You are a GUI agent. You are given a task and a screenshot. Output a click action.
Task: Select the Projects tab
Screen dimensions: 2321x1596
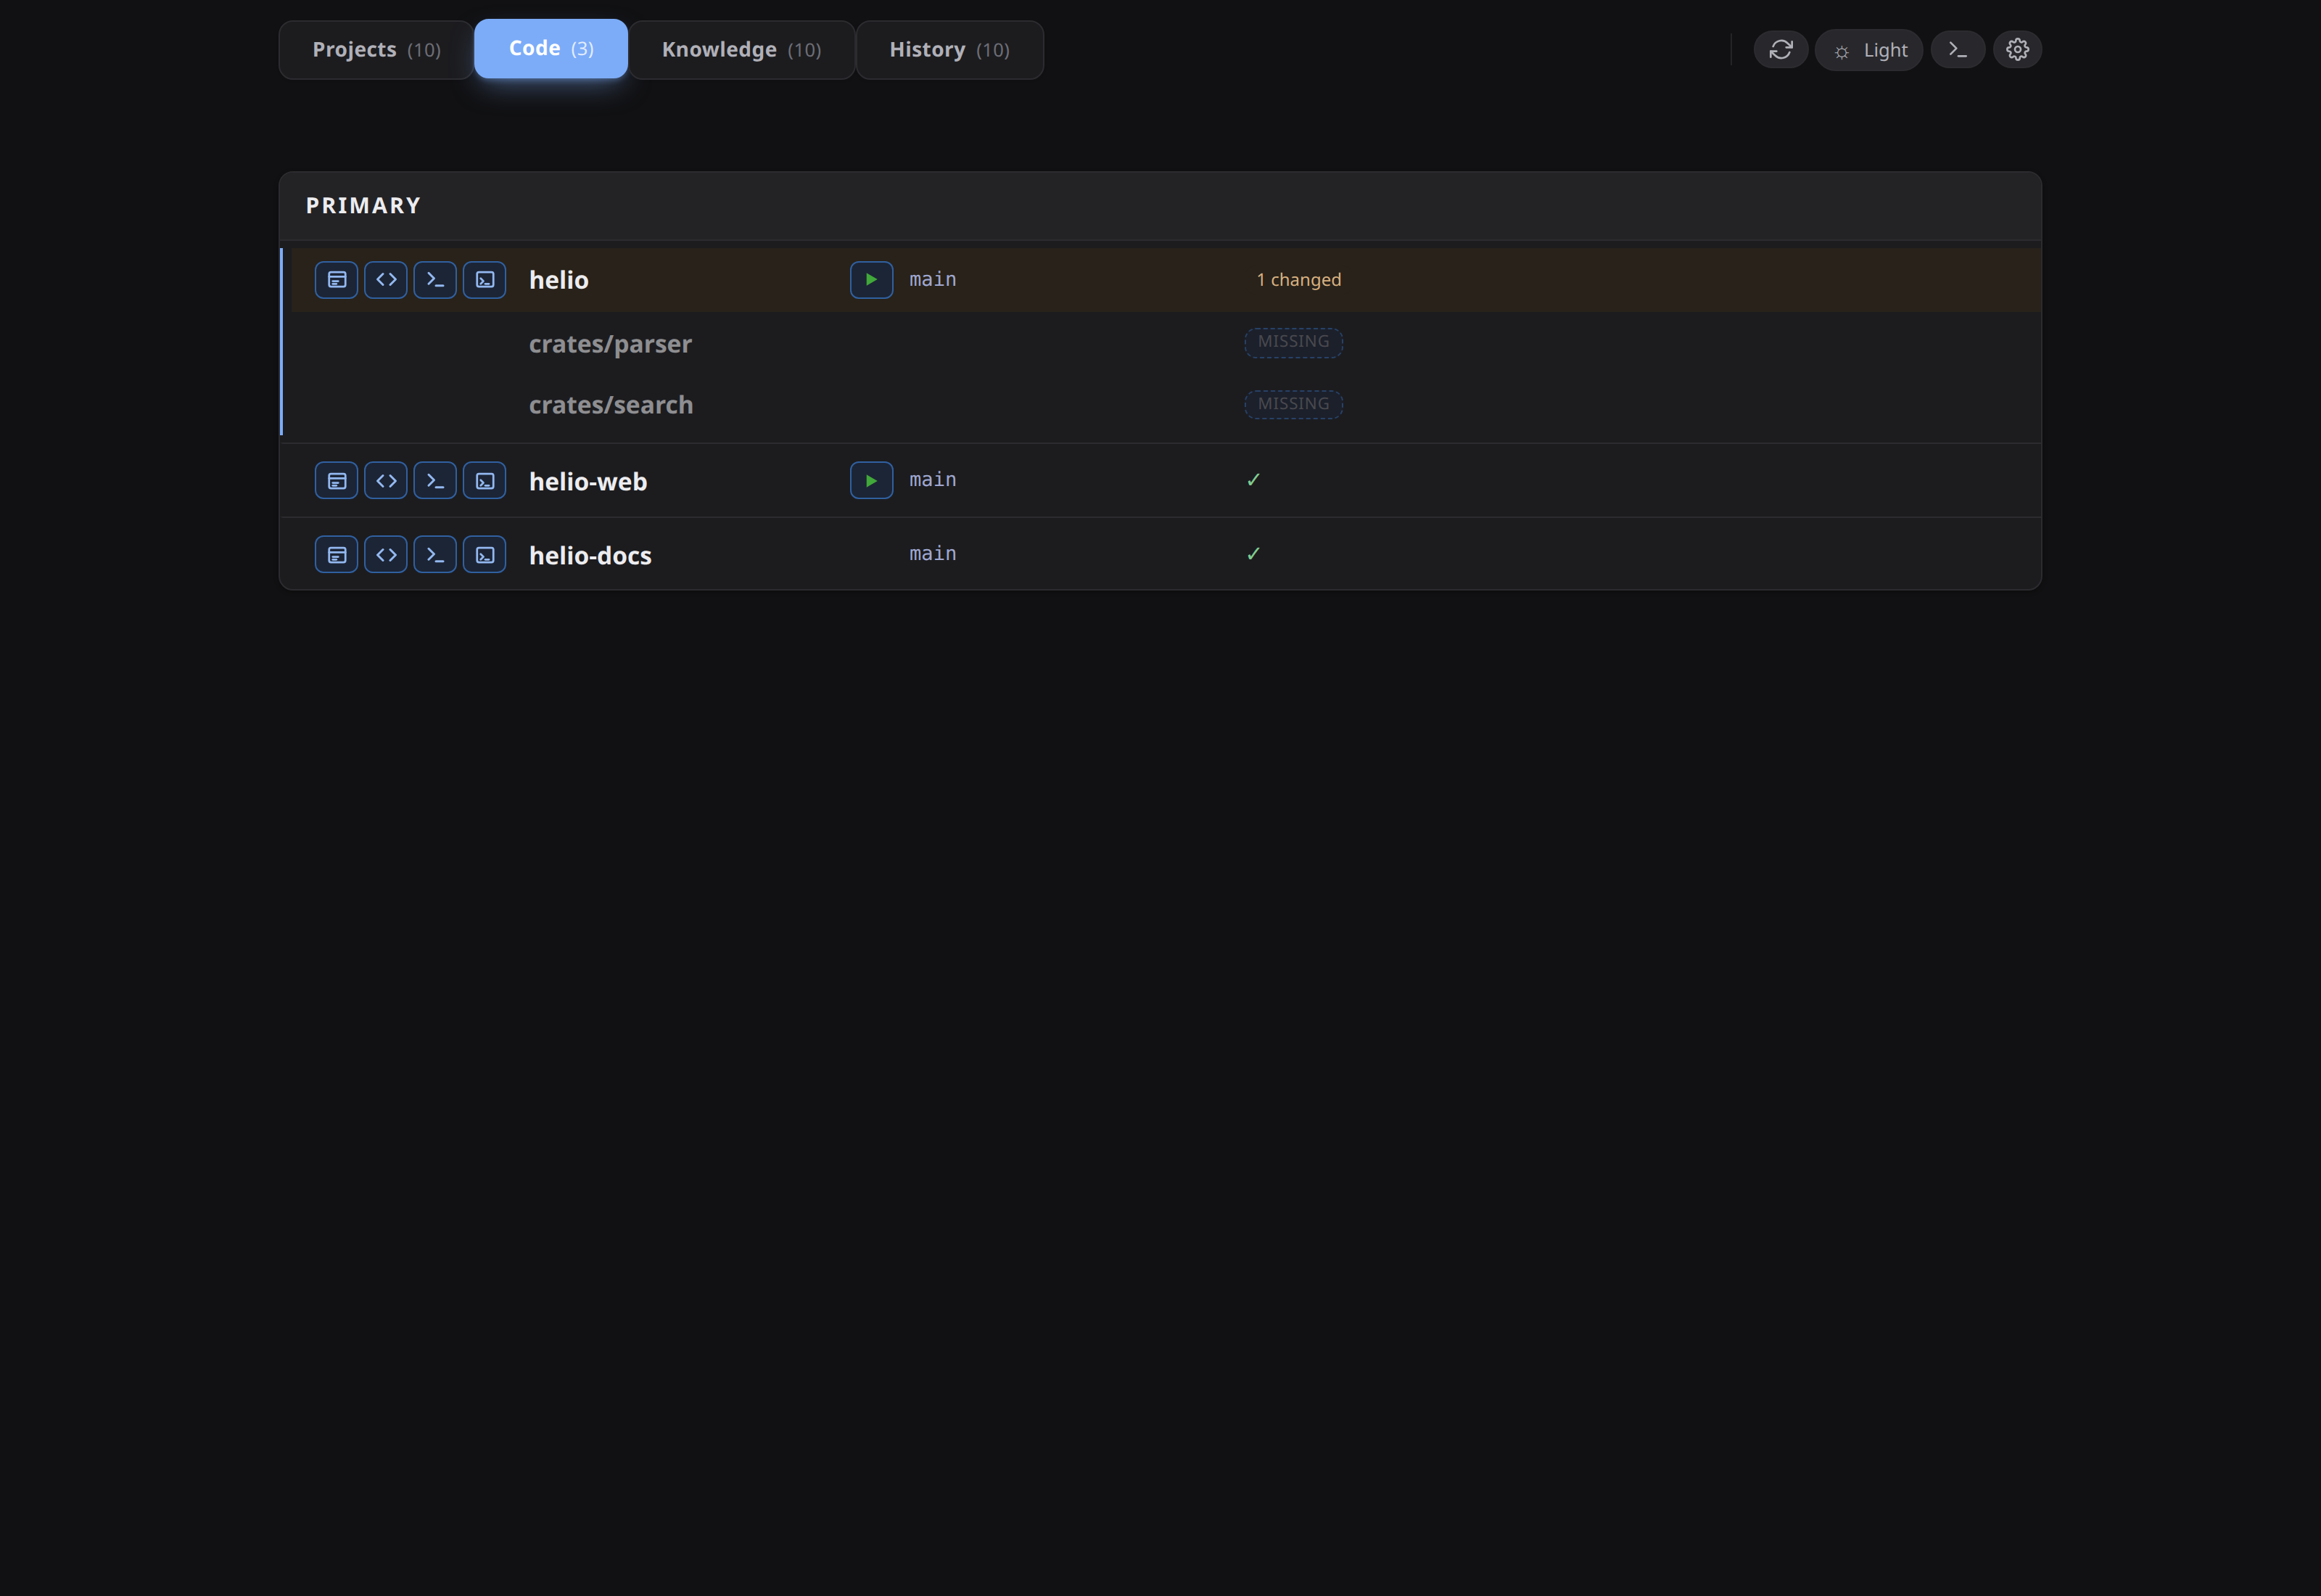click(x=376, y=49)
